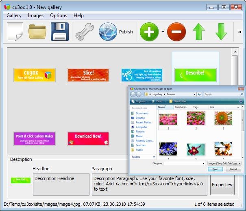Select flower image 2 thumbnail
Viewport: 246px width, 211px height.
(x=196, y=118)
